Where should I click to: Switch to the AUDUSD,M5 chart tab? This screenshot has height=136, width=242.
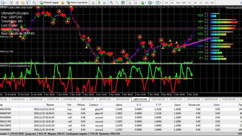coord(229,99)
